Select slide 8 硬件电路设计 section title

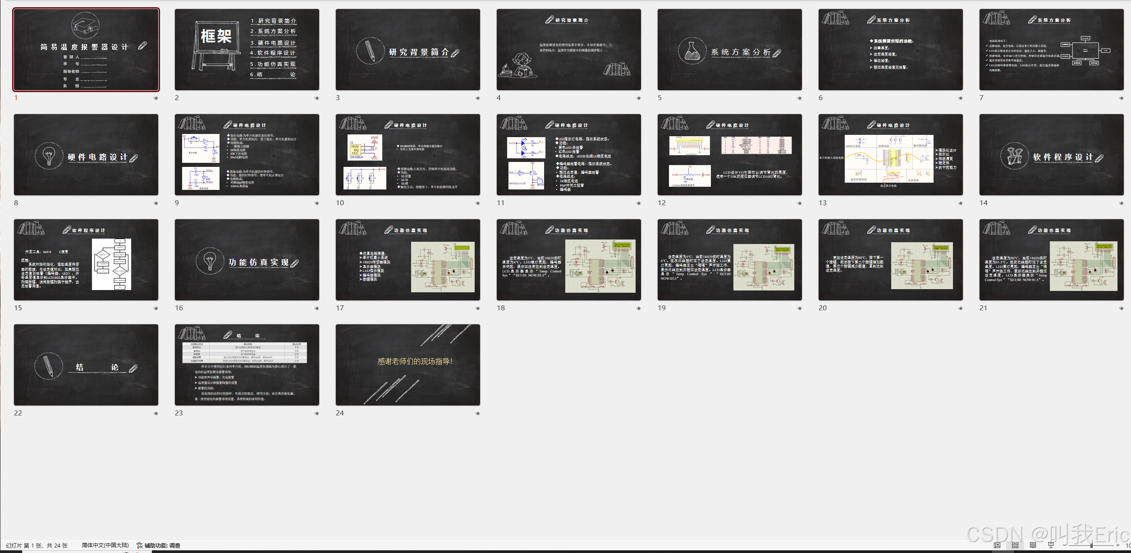86,155
